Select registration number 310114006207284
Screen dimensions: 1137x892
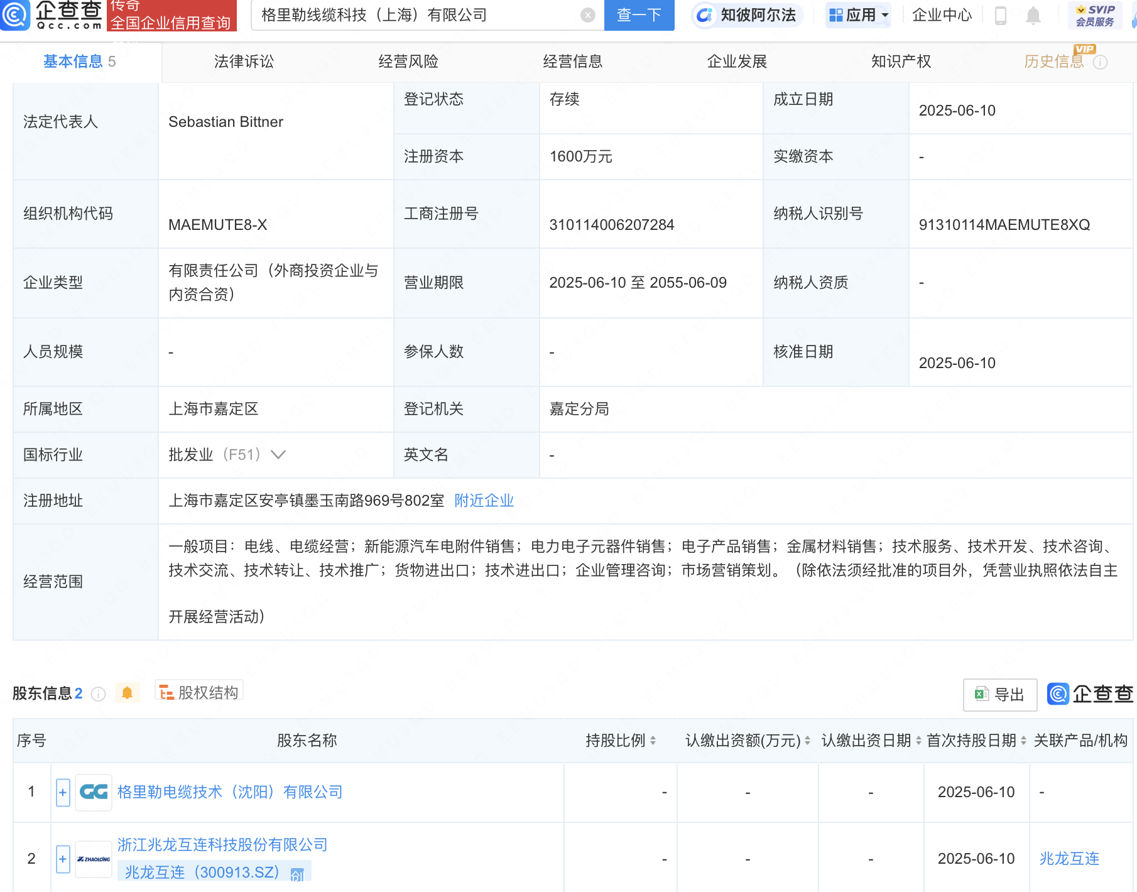click(611, 225)
